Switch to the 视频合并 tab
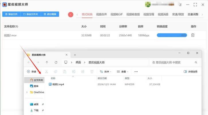 click(x=101, y=14)
